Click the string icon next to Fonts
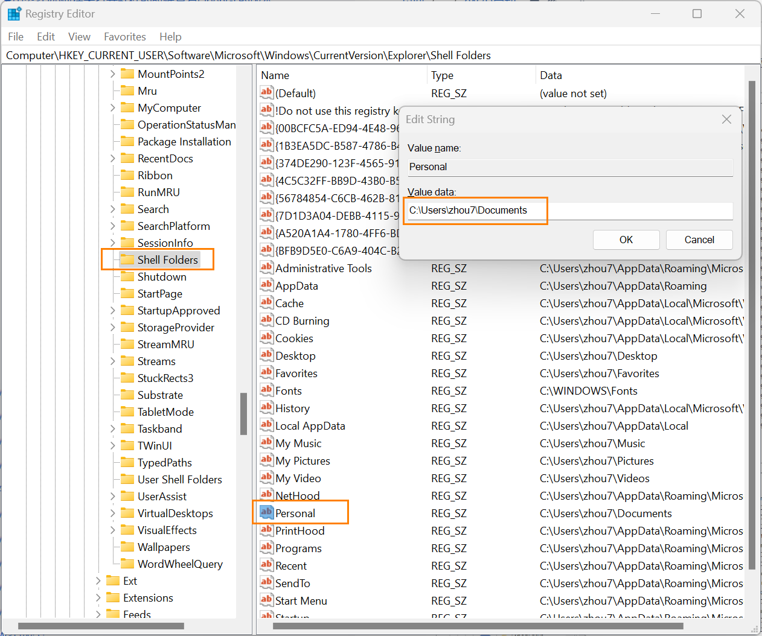 pos(266,390)
